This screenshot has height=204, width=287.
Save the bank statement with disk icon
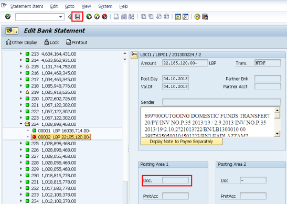(78, 17)
